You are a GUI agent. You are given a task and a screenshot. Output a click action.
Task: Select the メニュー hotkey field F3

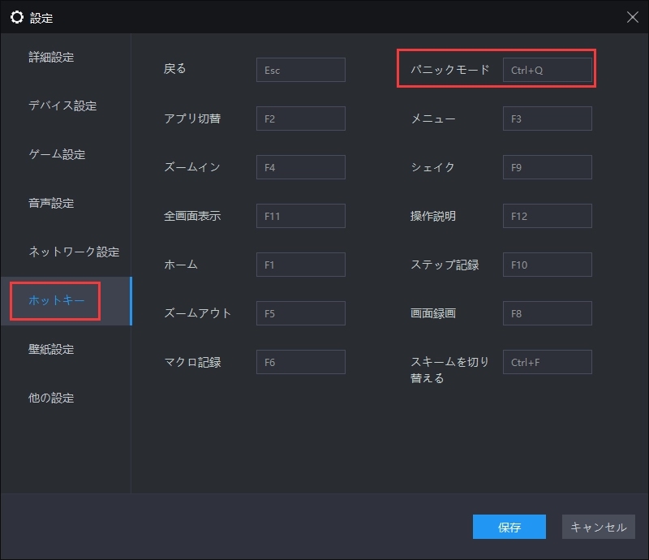pyautogui.click(x=547, y=118)
